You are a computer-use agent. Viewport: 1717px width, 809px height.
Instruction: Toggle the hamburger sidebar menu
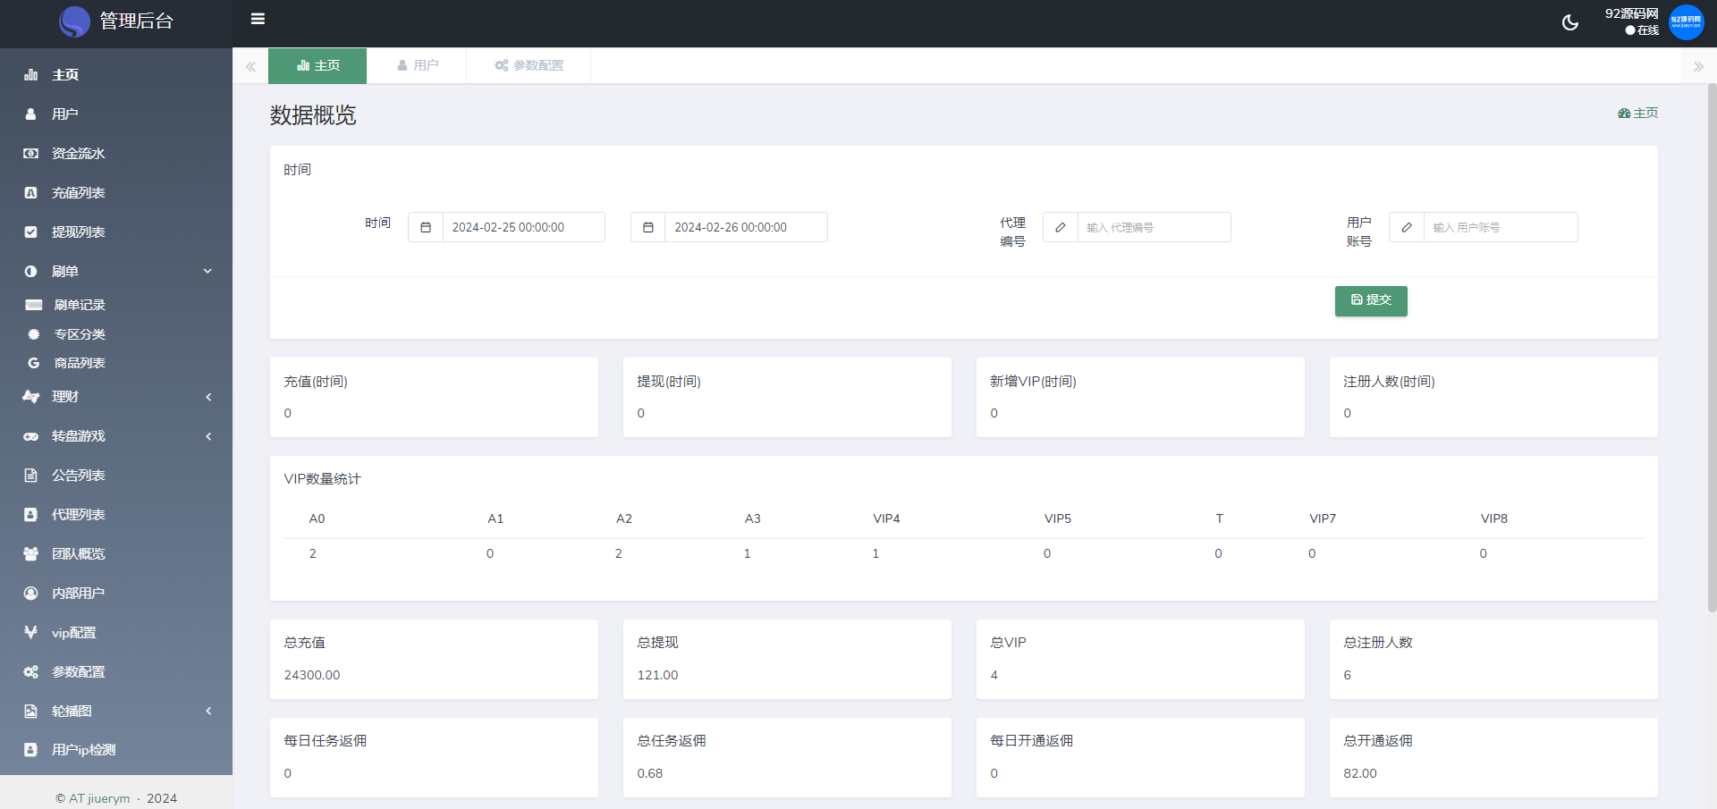pyautogui.click(x=258, y=19)
